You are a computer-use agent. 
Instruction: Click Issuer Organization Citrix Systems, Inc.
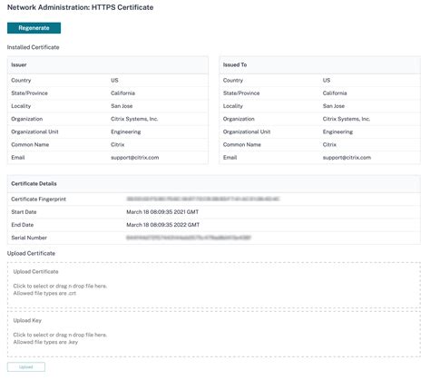coord(134,119)
